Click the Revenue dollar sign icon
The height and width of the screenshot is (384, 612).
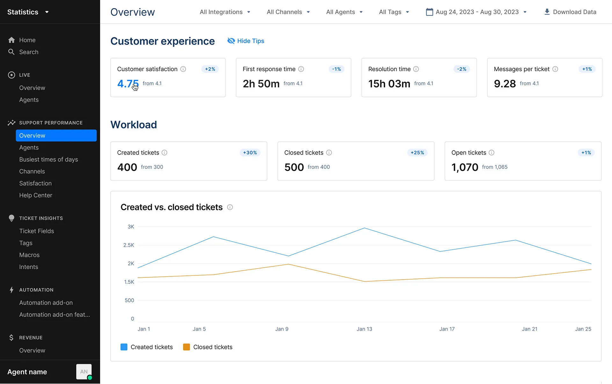tap(11, 337)
